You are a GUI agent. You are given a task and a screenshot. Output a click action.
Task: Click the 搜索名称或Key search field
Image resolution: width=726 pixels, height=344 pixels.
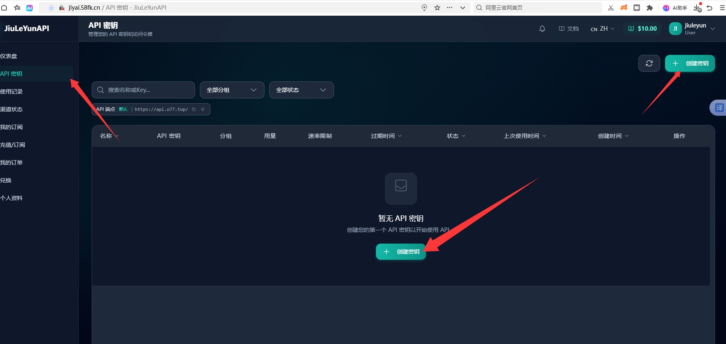[143, 90]
